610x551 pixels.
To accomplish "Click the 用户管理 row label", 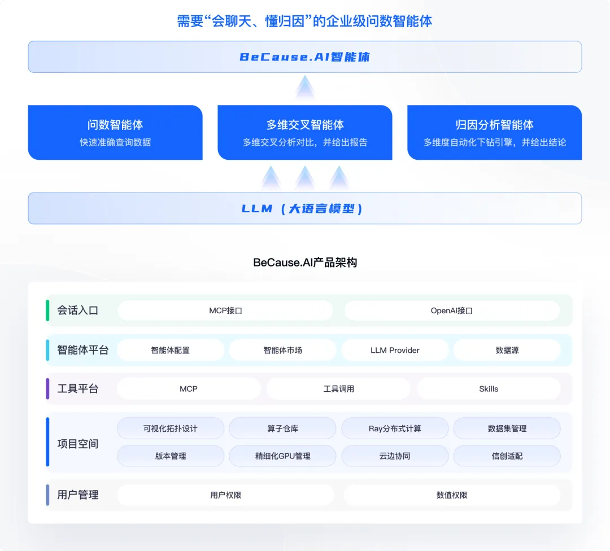I will coord(77,495).
